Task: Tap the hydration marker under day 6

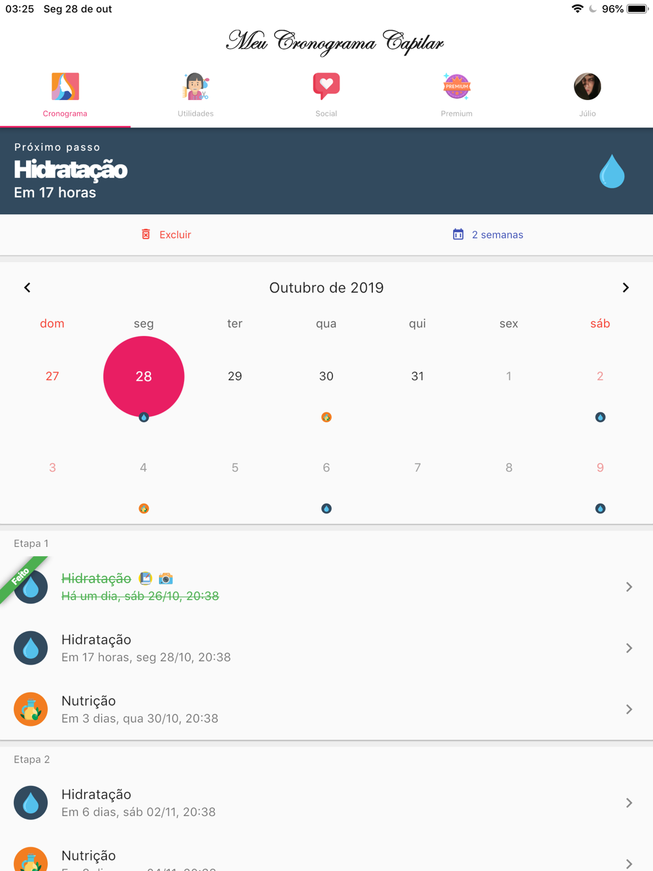Action: [326, 508]
